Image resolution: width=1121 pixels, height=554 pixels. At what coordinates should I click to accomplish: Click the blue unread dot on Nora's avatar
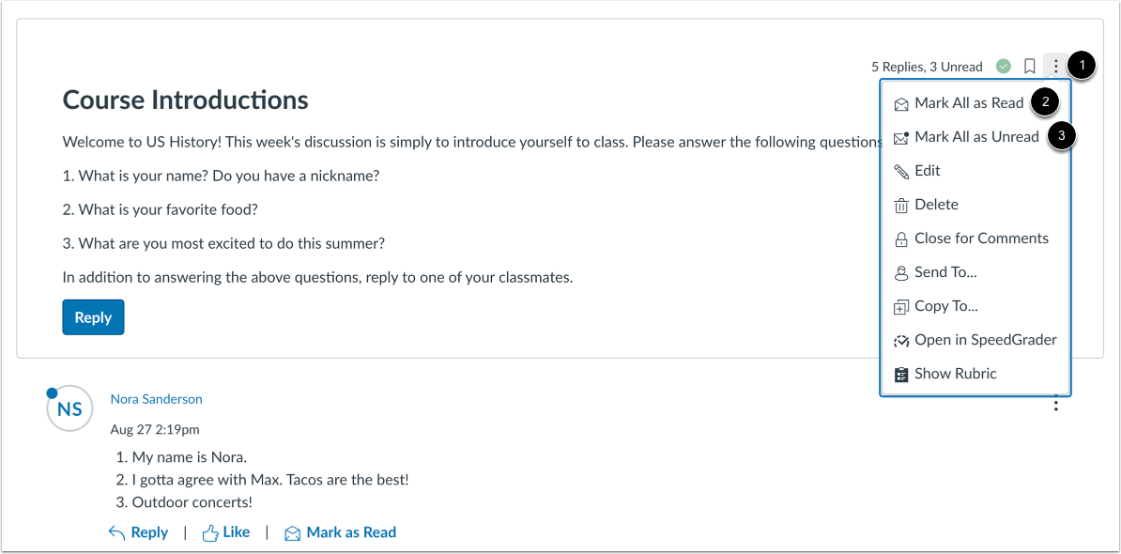click(x=52, y=393)
